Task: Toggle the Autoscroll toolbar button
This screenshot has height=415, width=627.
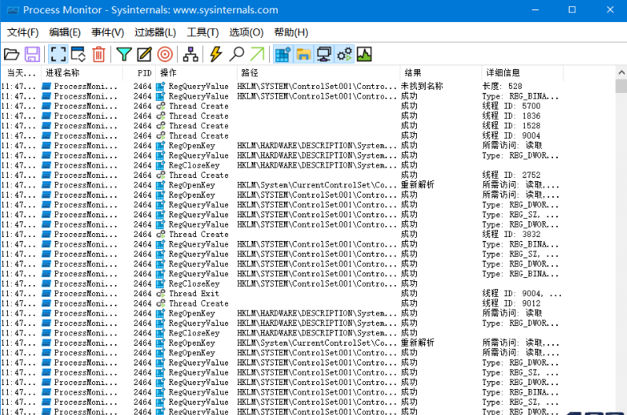Action: [79, 54]
